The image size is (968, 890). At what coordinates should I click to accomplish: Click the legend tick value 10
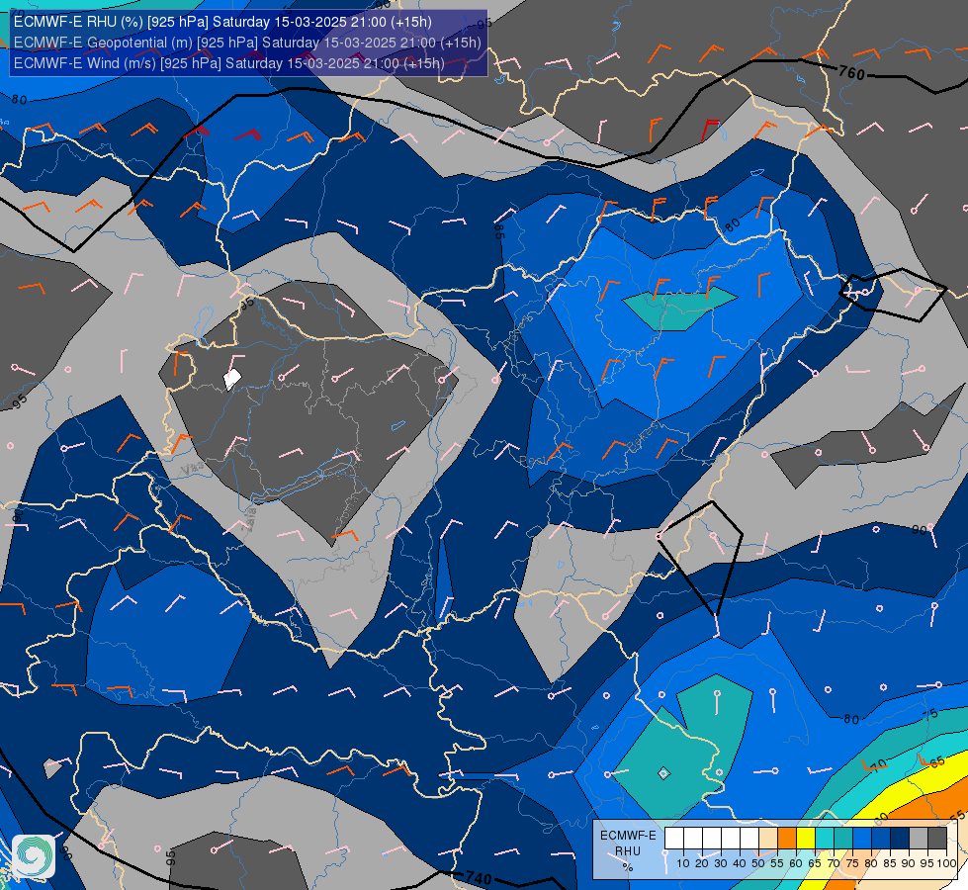click(683, 863)
